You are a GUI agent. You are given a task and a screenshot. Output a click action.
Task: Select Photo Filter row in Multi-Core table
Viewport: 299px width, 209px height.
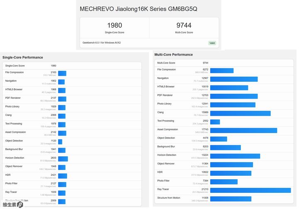(224, 182)
